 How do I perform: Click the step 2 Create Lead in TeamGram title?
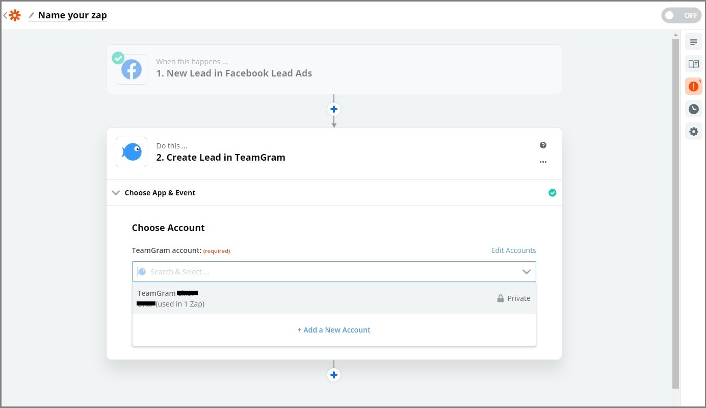tap(221, 158)
